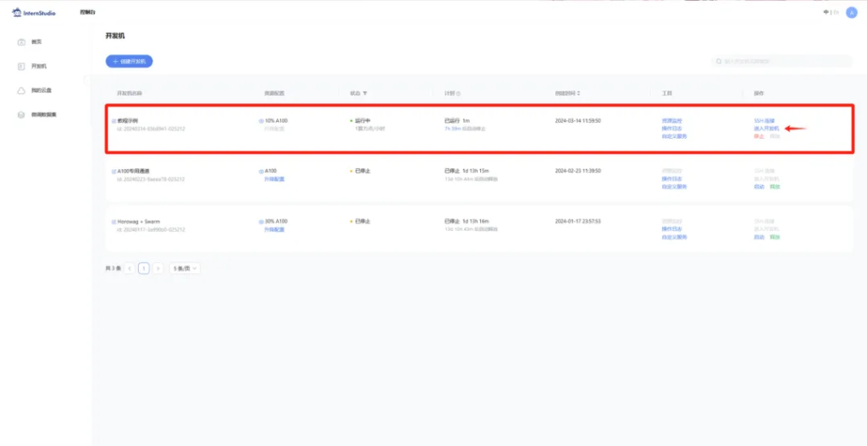This screenshot has width=867, height=446.
Task: Click 停止 to stop the 教程示例 machine
Action: click(759, 136)
